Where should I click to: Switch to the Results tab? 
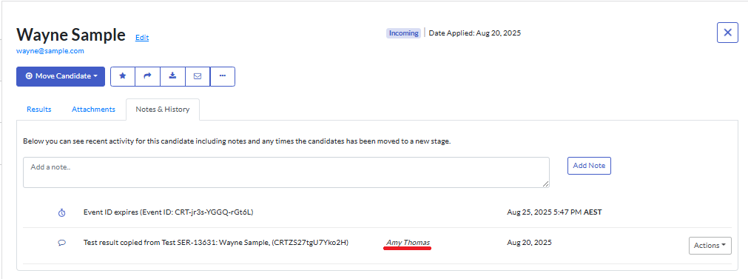click(39, 110)
